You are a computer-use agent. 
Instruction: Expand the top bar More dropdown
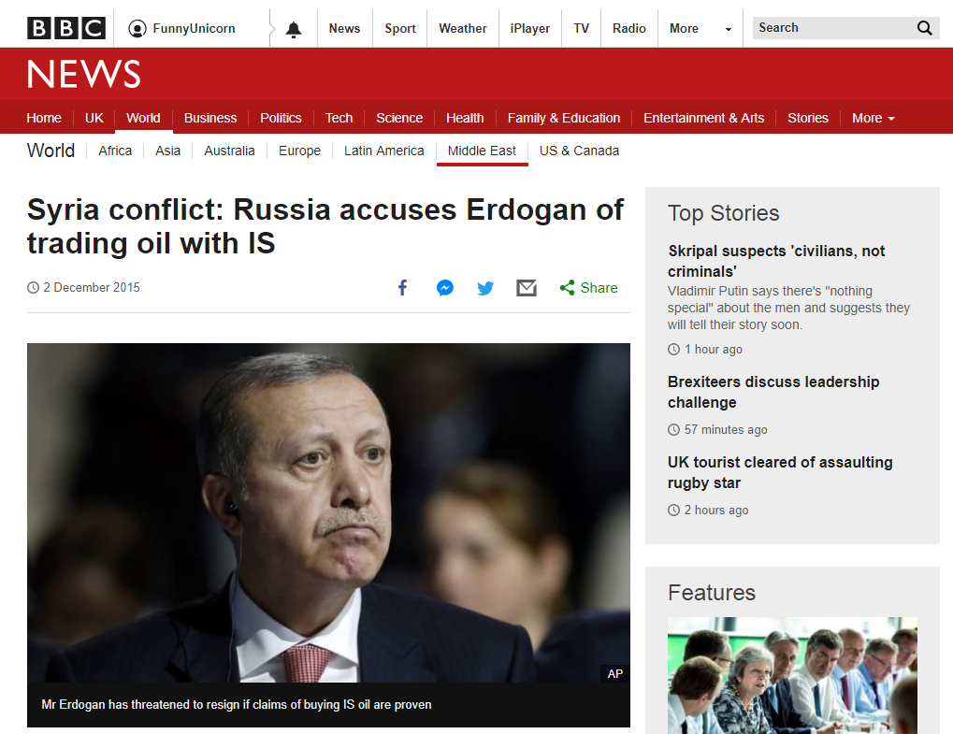point(700,29)
